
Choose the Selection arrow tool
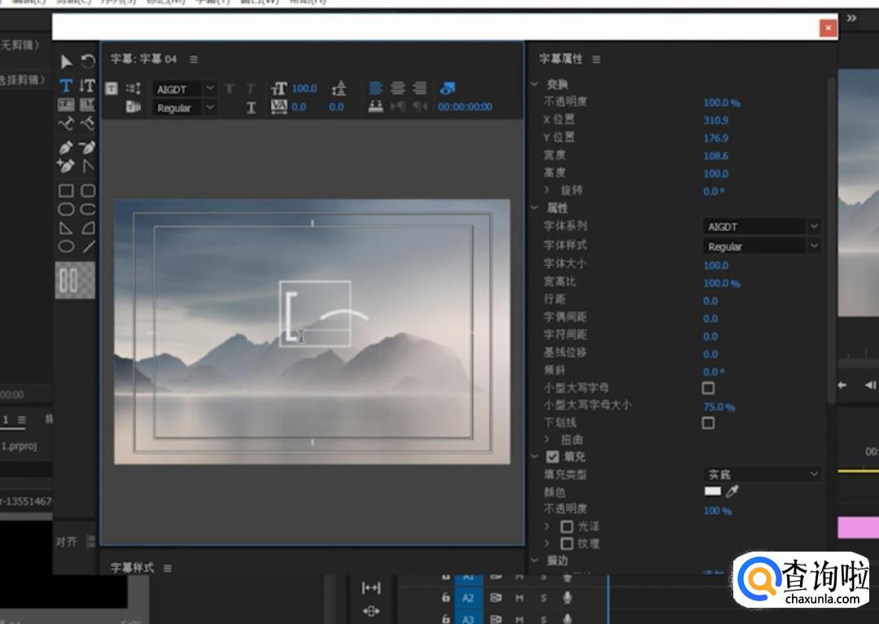point(66,62)
